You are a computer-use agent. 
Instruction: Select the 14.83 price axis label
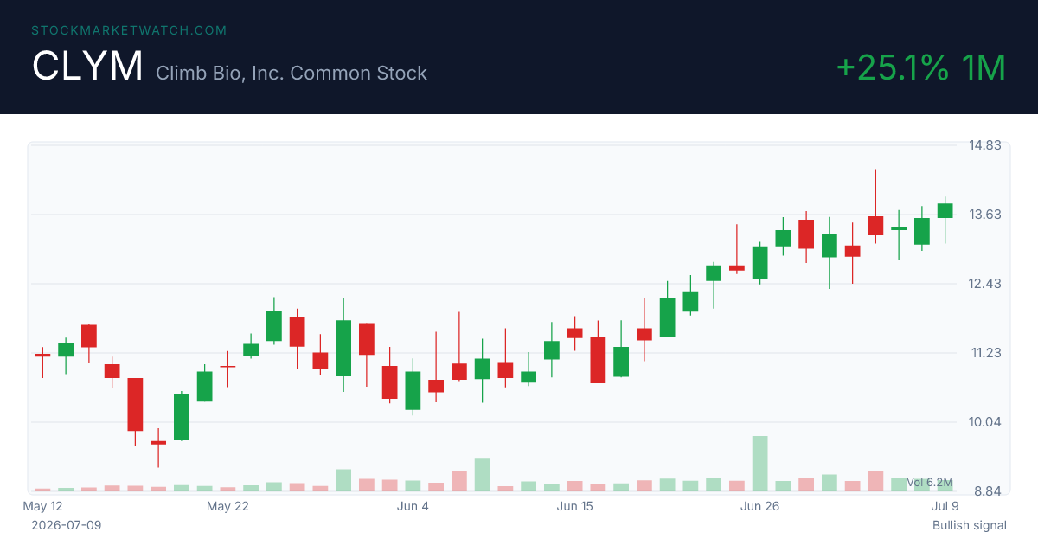(x=984, y=144)
